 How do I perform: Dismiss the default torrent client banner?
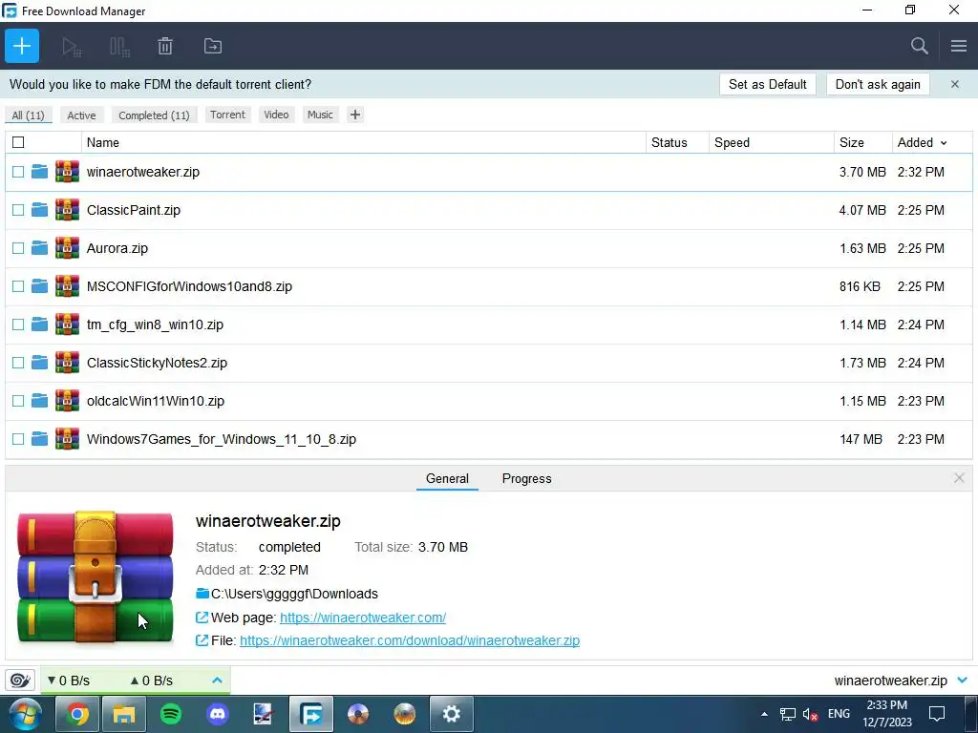[x=955, y=84]
